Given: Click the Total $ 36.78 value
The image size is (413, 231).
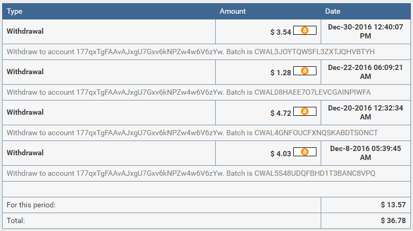Looking at the screenshot, I should tap(393, 220).
